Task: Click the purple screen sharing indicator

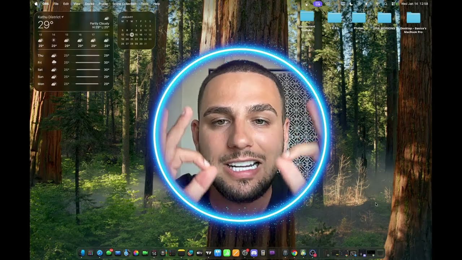Action: 318,4
